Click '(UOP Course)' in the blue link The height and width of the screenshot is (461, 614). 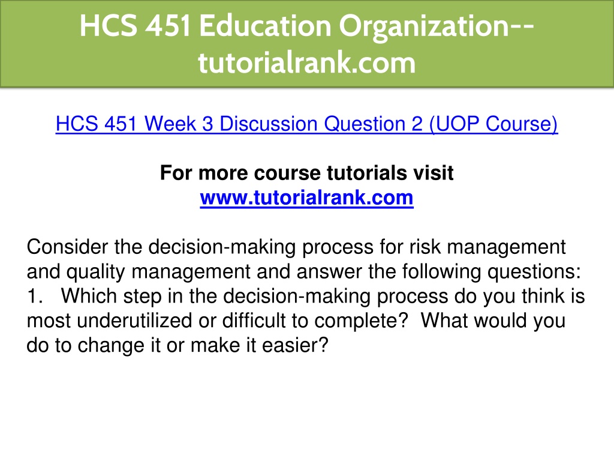pyautogui.click(x=493, y=124)
